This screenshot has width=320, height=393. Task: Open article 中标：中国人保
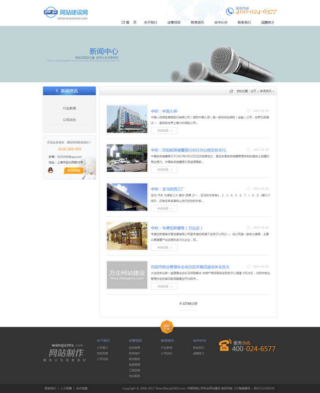point(164,111)
